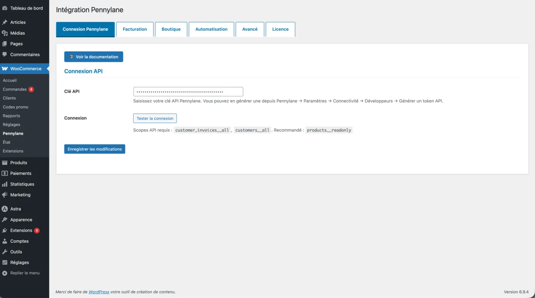Image resolution: width=535 pixels, height=298 pixels.
Task: Click the Statistiques bar chart icon
Action: [x=5, y=184]
